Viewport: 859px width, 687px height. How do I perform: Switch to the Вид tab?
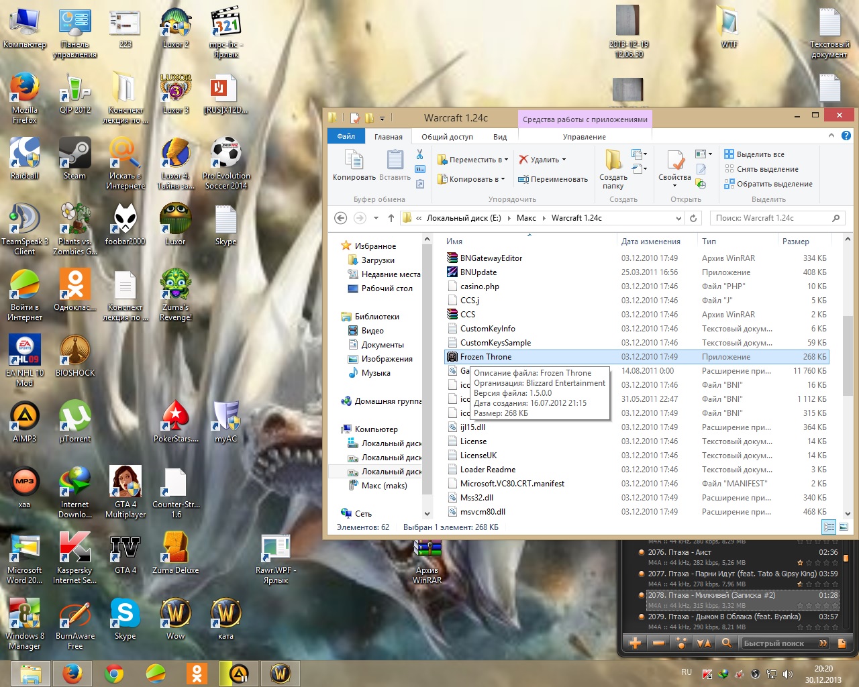tap(500, 137)
